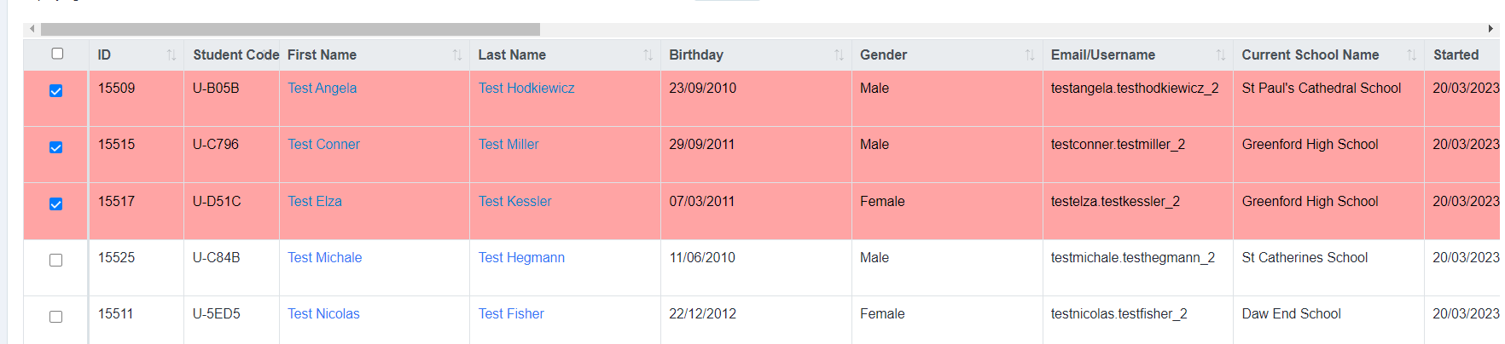1505x344 pixels.
Task: Open Test Kessler last name link
Action: (x=514, y=201)
